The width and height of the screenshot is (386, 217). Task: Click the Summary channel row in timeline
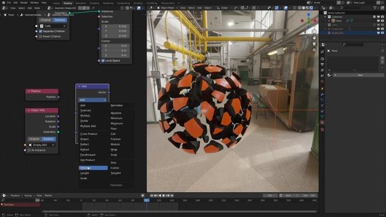click(21, 205)
